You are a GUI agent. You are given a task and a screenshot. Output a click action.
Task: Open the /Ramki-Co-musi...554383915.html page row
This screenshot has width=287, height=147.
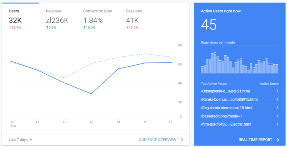240,100
